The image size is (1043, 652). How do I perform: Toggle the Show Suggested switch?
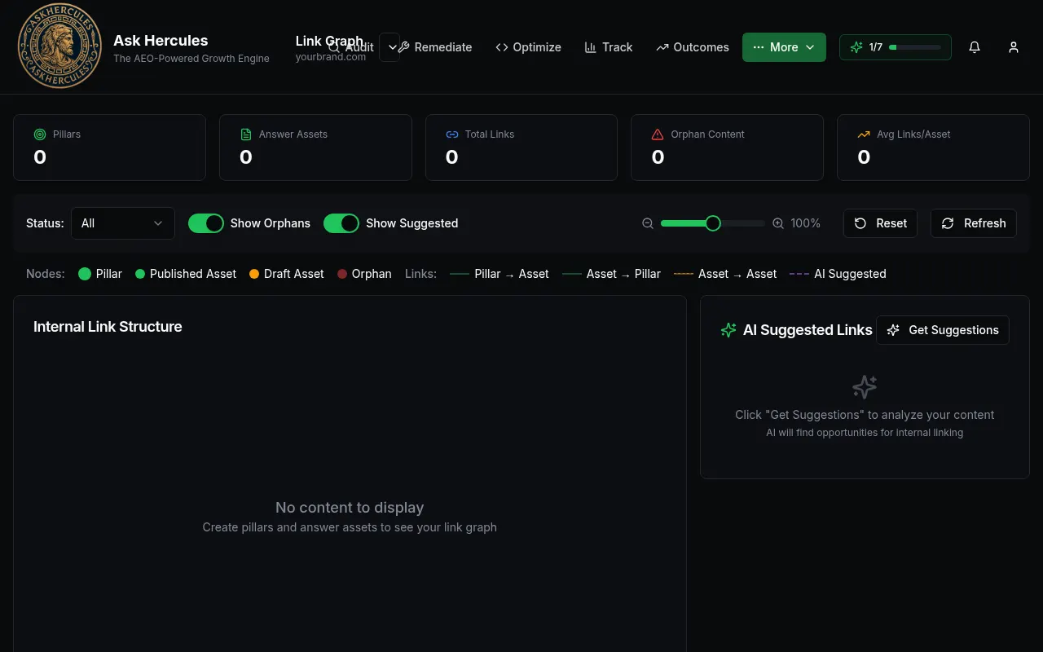point(341,223)
